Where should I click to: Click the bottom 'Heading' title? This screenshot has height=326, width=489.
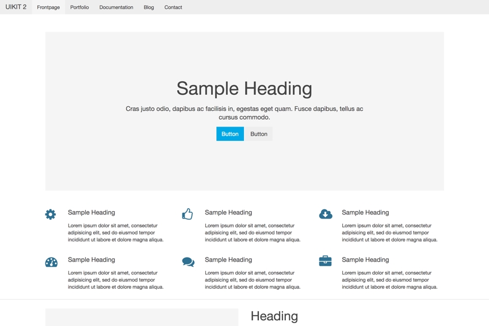coord(274,316)
